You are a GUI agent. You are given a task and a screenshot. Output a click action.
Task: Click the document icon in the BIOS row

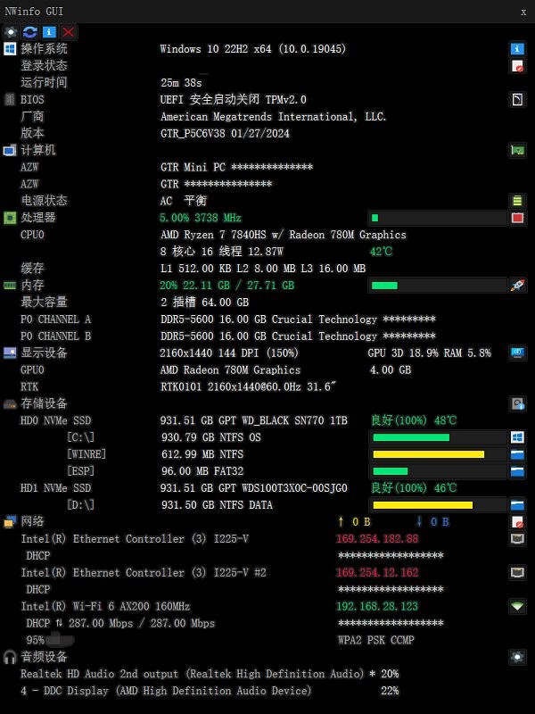[517, 99]
